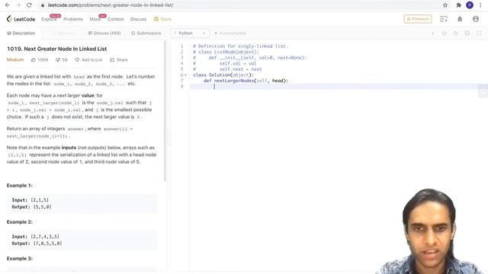Go back with the browser back arrow
Image resolution: width=488 pixels, height=274 pixels.
(8, 5)
